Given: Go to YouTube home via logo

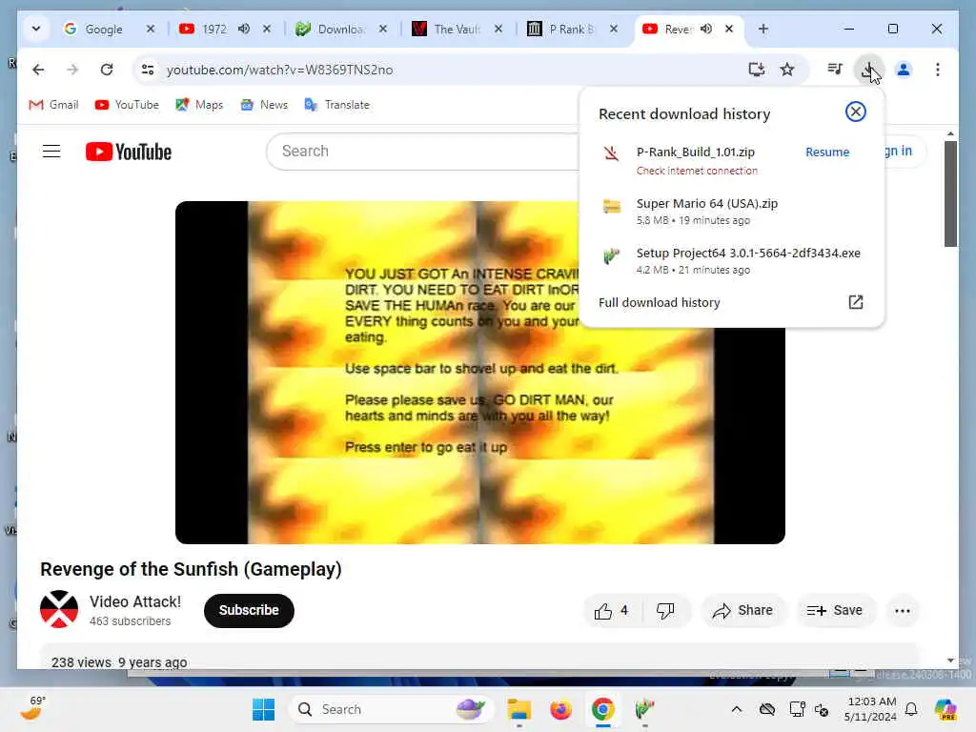Looking at the screenshot, I should click(x=129, y=152).
